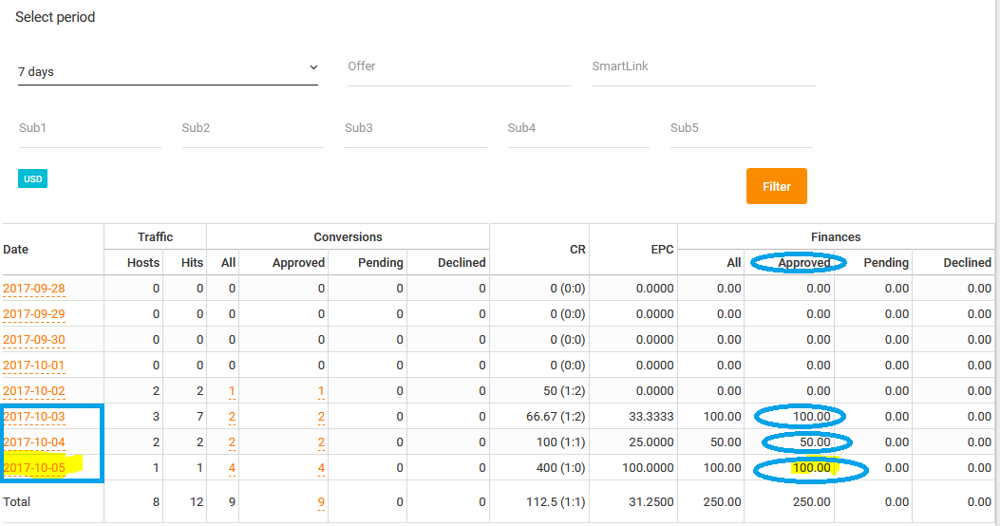
Task: Click approved finances 100.00 for 2017-10-03
Action: (811, 416)
